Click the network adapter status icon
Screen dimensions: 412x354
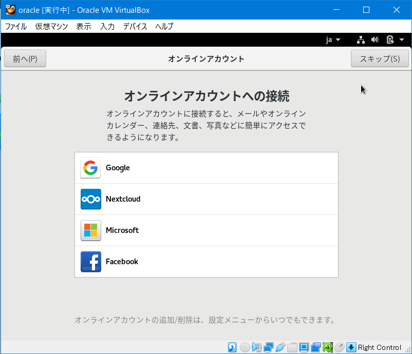click(x=268, y=347)
